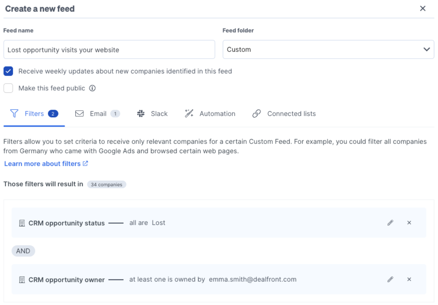Enable the Make this feed public checkbox
Image resolution: width=438 pixels, height=305 pixels.
(x=8, y=88)
